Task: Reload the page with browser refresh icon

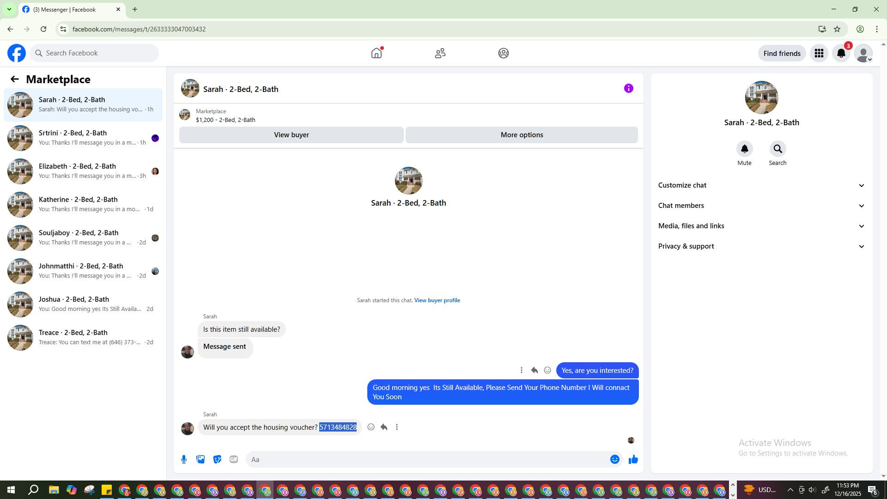Action: coord(43,29)
